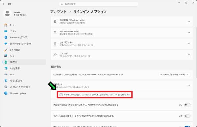Minimize the Settings window
The height and width of the screenshot is (127, 197).
[179, 3]
